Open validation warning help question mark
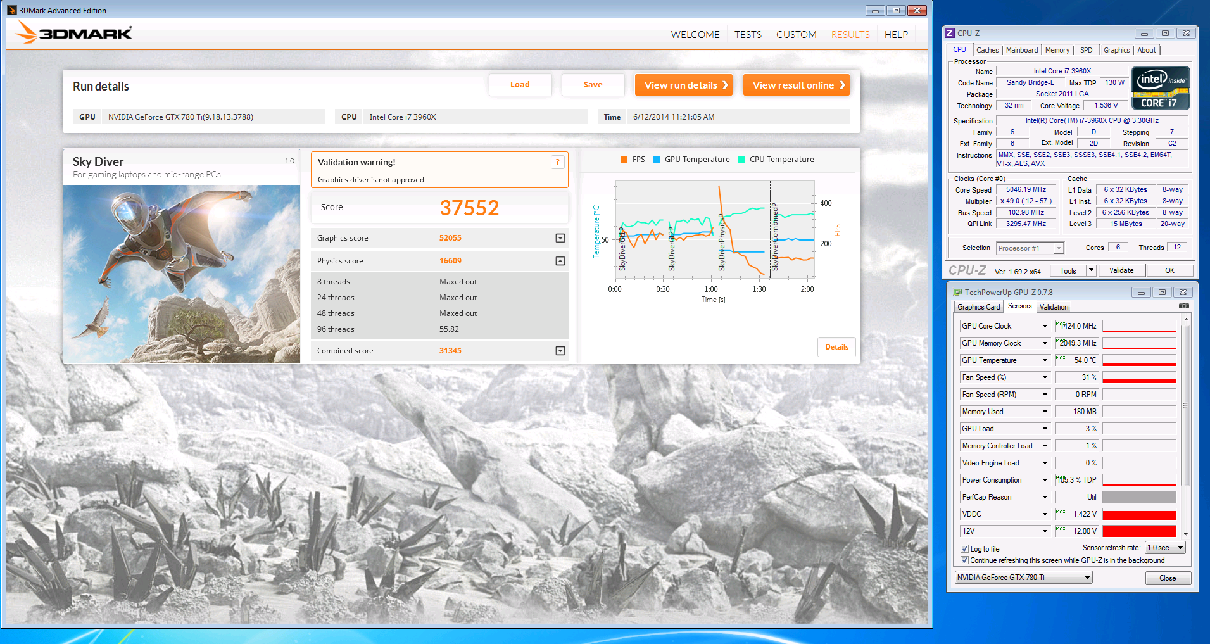Image resolution: width=1210 pixels, height=644 pixels. click(557, 162)
